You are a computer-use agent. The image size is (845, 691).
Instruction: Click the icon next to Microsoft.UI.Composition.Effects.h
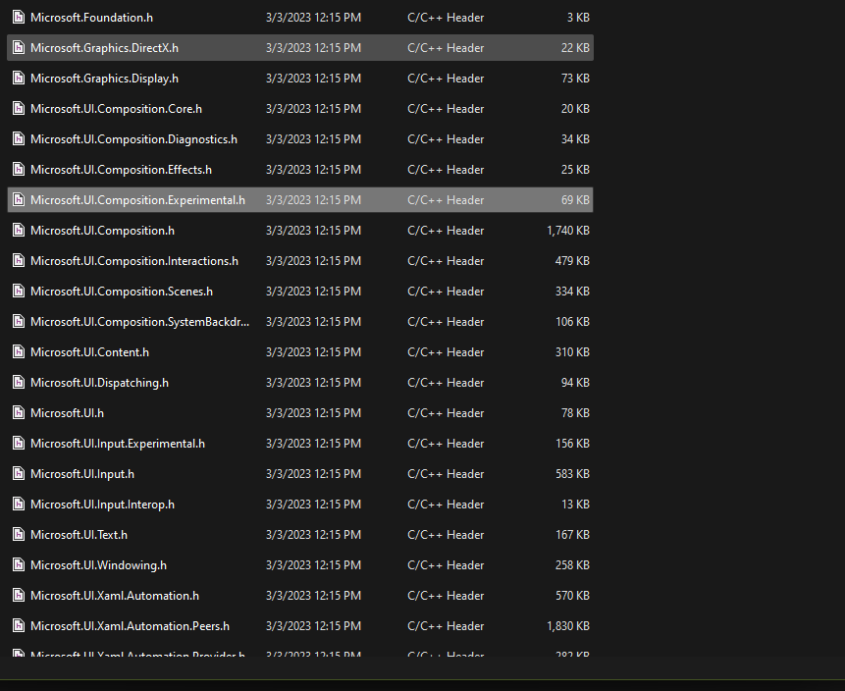pyautogui.click(x=19, y=169)
